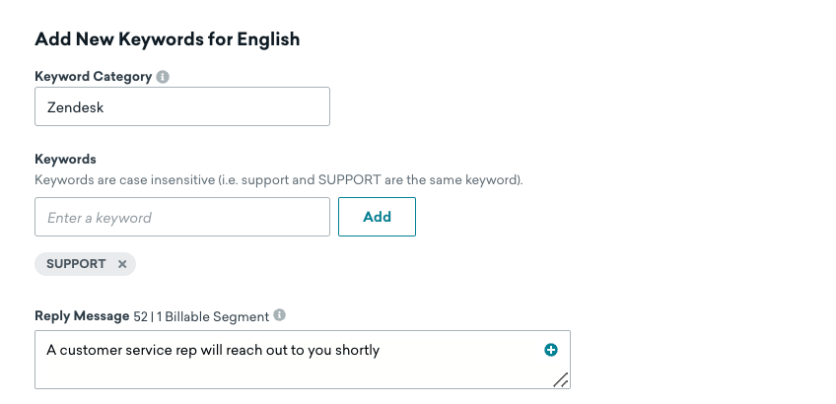Click the 52 | 1 Billable Segment counter

tap(201, 316)
